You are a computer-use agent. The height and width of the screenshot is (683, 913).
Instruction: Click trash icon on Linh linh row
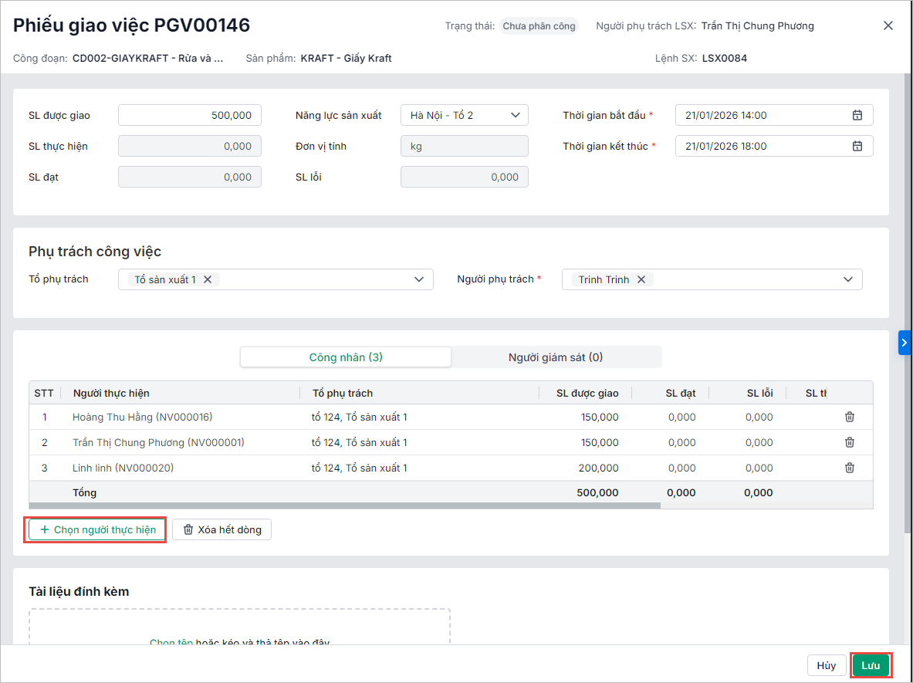(850, 468)
